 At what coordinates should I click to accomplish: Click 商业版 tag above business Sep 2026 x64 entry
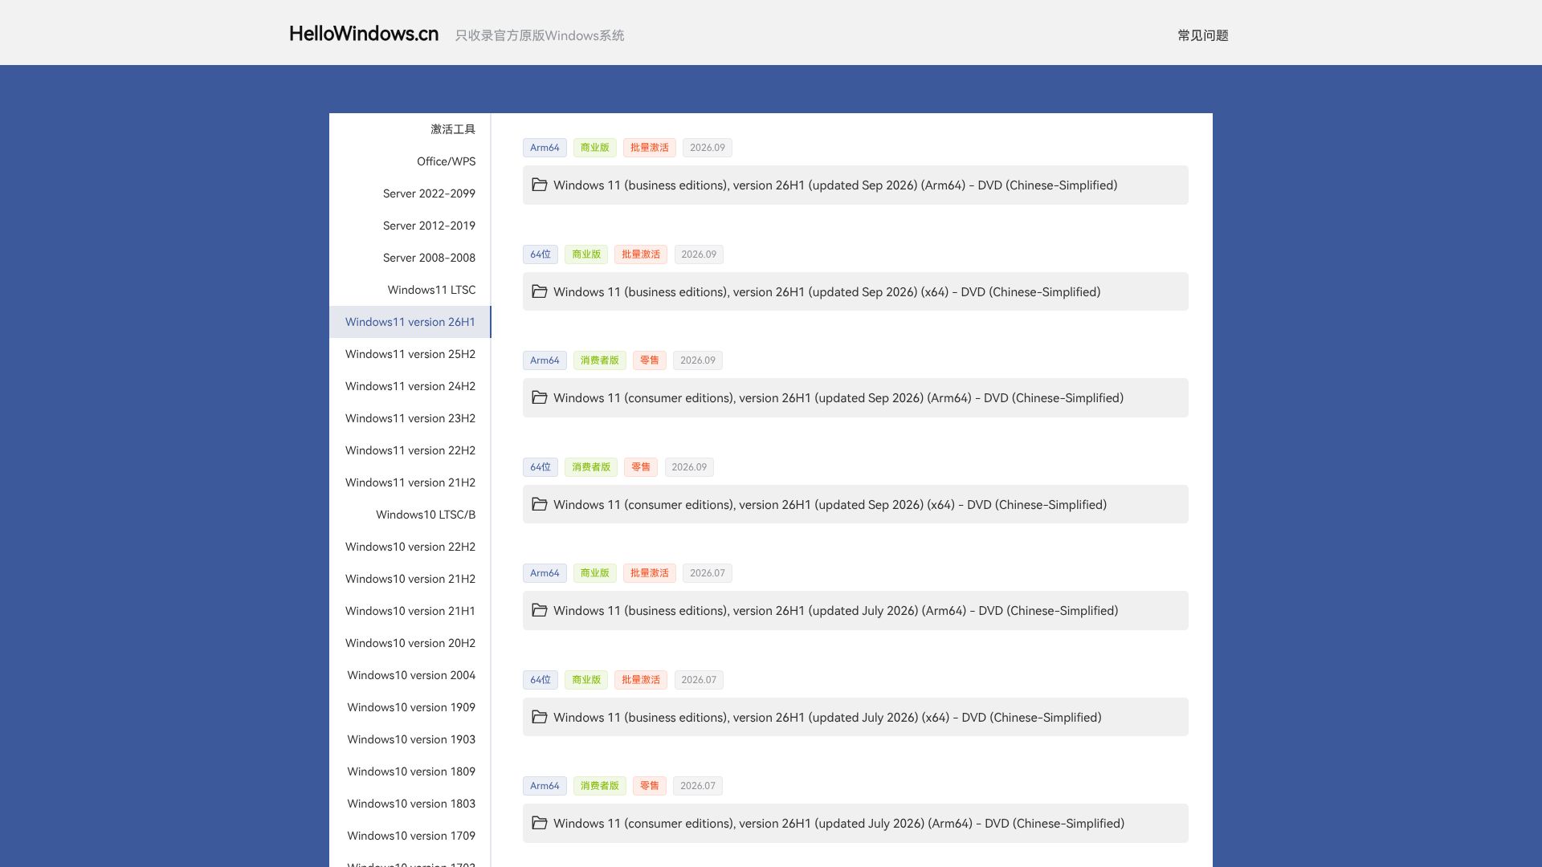tap(586, 254)
